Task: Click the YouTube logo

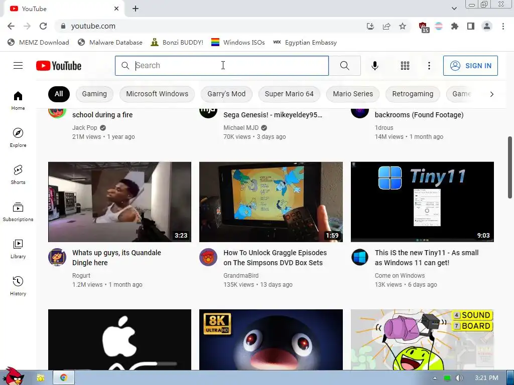Action: [59, 66]
